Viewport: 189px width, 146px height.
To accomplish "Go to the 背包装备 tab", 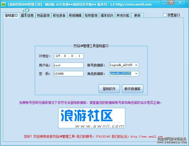I will pyautogui.click(x=59, y=15).
